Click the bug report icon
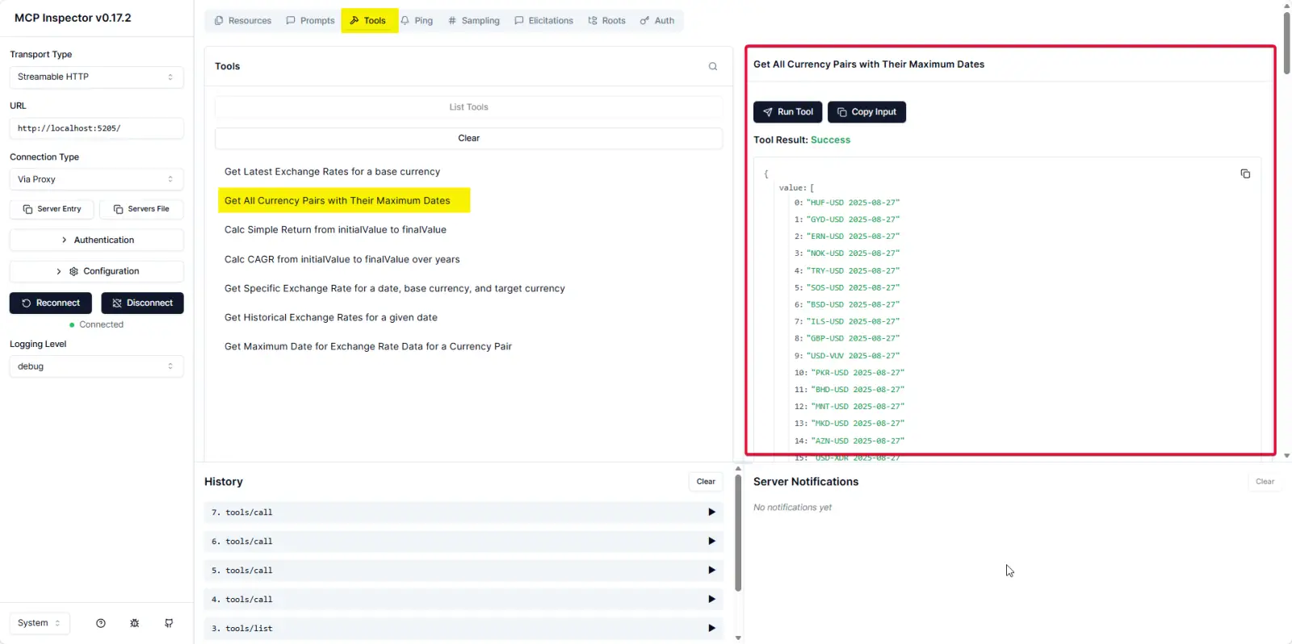1292x644 pixels. pos(135,623)
